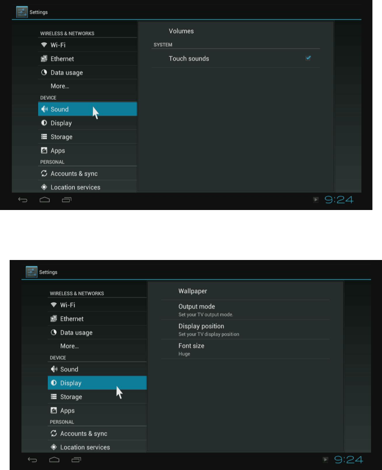Tap the Home navigation icon in the lower screen
The width and height of the screenshot is (382, 470).
(x=54, y=459)
